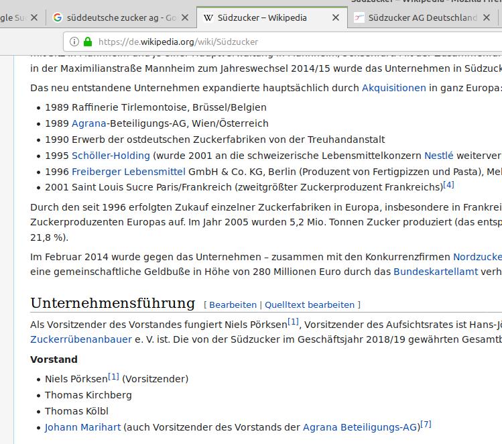
Task: Click the green secure connection padlock icon
Action: [x=87, y=42]
